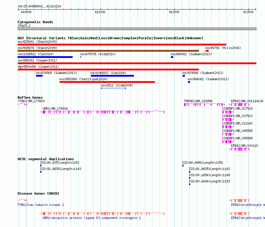Select the thin blue nsv1511 variant line
The image size is (265, 227).
pos(113,88)
